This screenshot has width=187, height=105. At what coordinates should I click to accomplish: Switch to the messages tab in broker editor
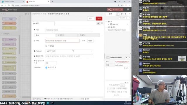[x=89, y=35]
